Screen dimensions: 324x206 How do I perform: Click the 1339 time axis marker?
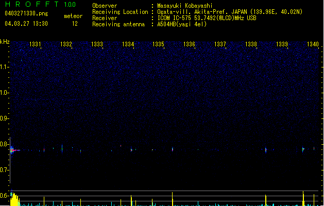click(x=282, y=44)
